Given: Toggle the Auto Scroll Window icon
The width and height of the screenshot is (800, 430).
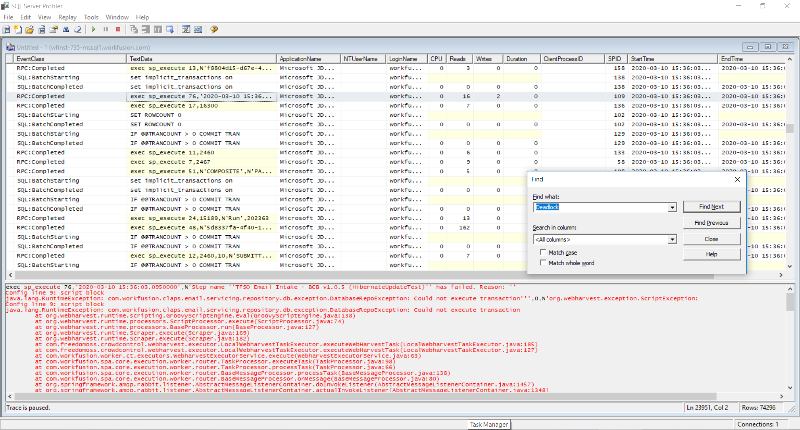Looking at the screenshot, I should [170, 30].
